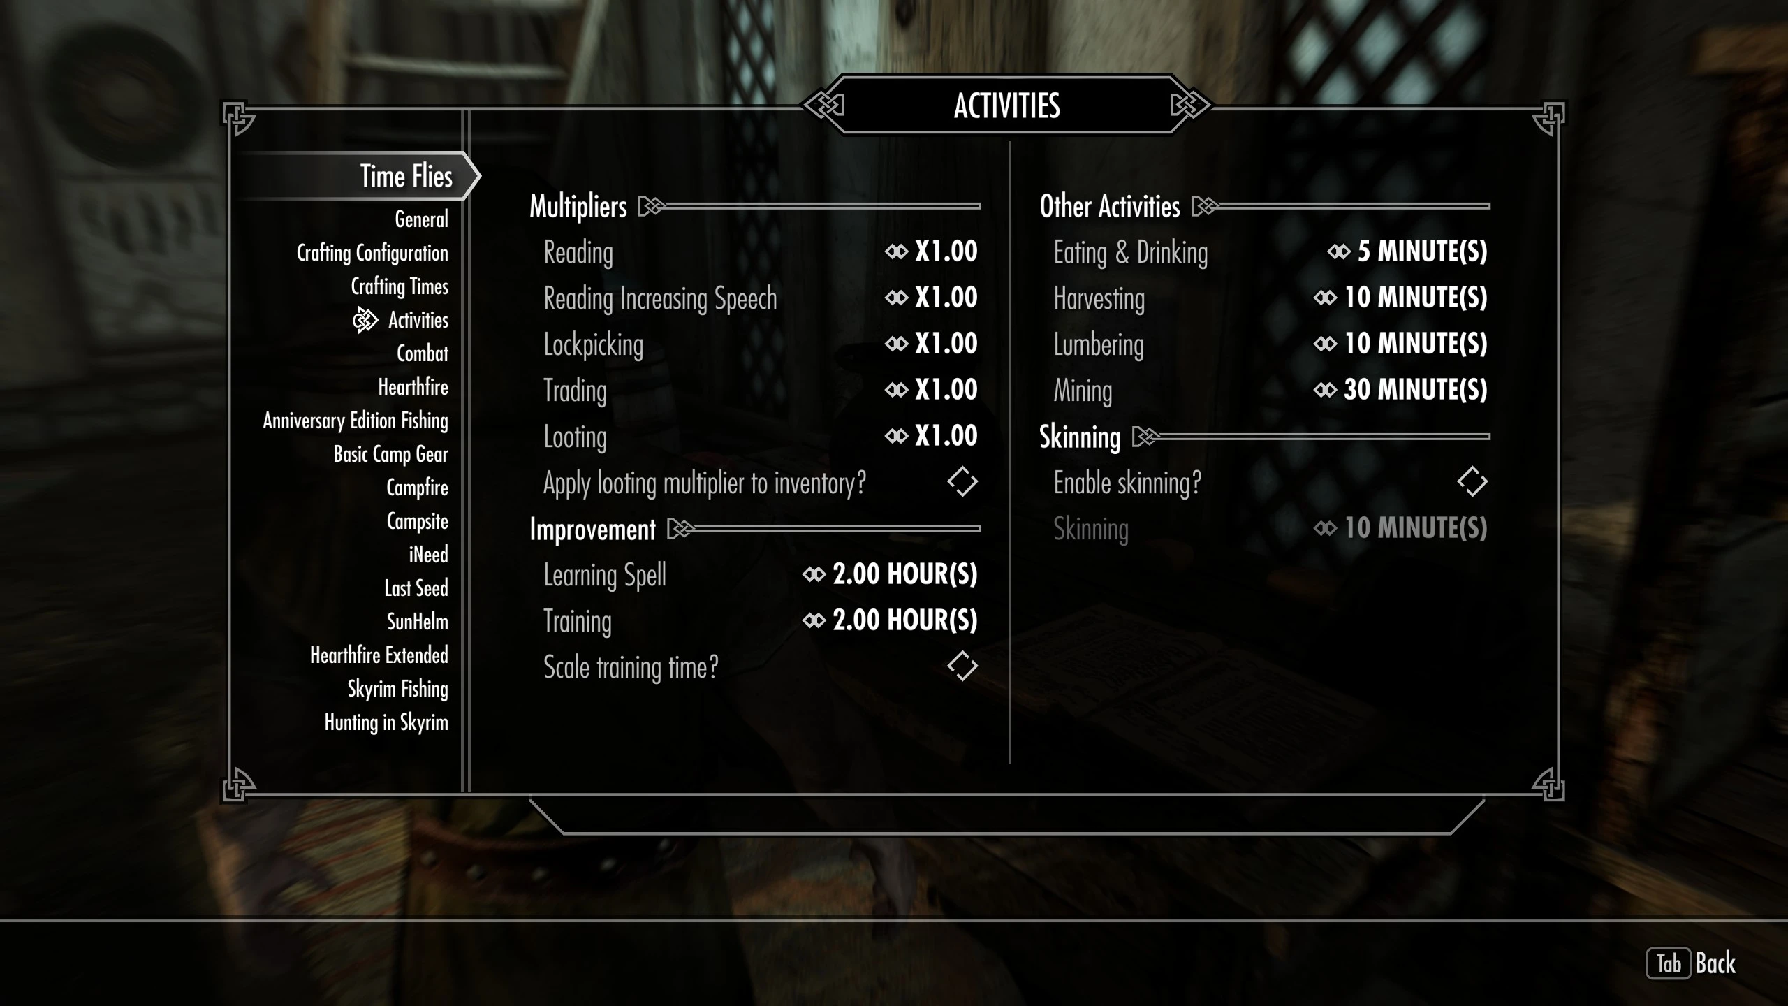Click the Skinning section icon
This screenshot has height=1006, width=1788.
(x=1142, y=436)
